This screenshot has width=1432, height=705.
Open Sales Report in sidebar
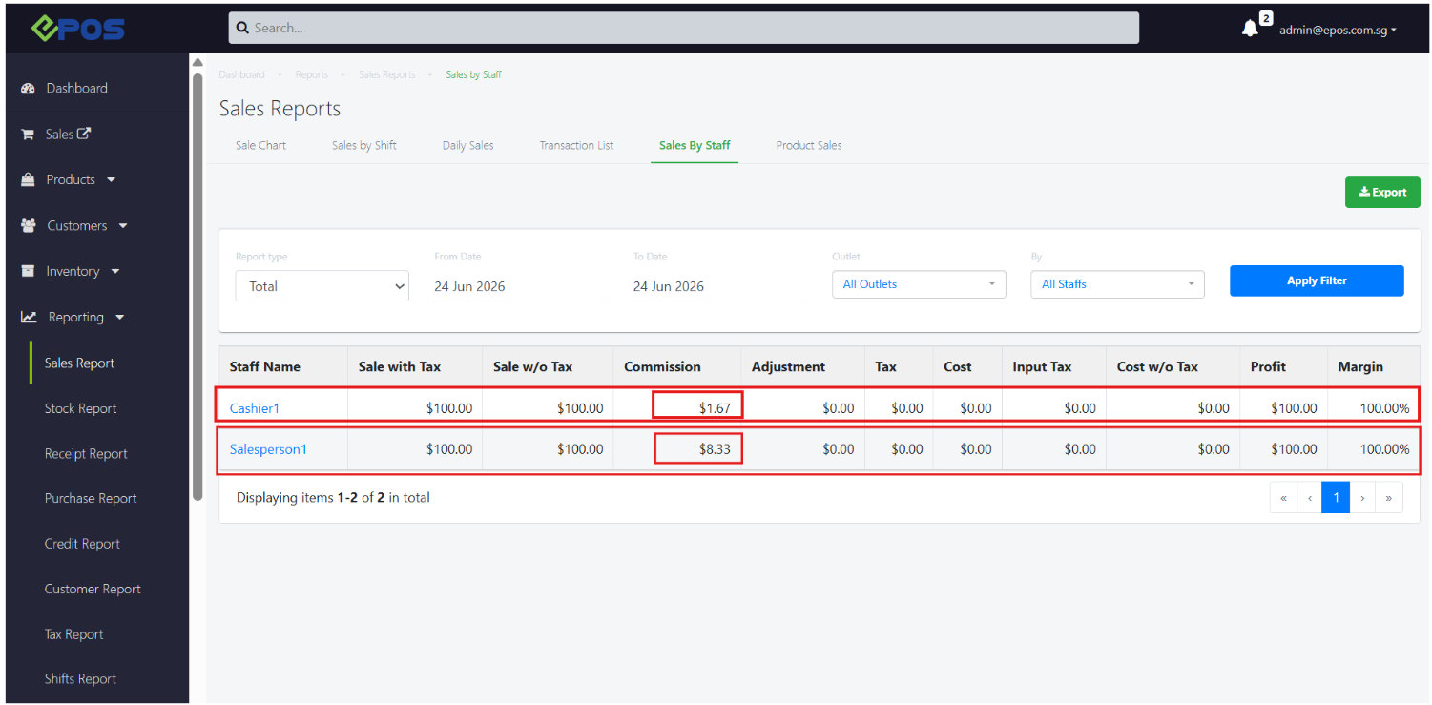point(79,363)
